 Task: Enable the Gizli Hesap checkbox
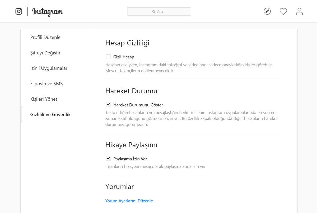pos(108,57)
